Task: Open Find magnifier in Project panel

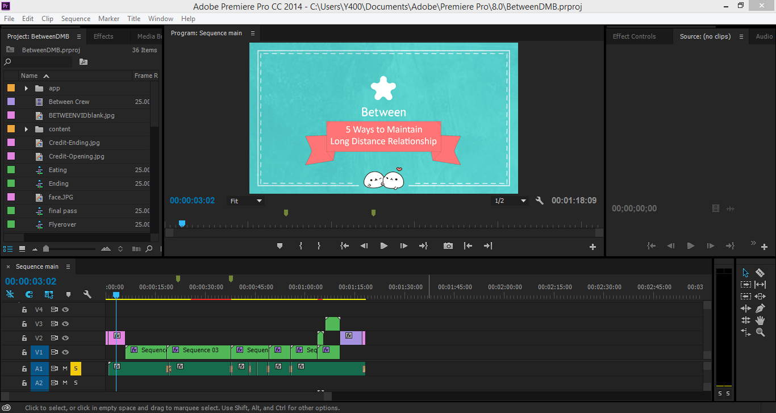Action: (149, 249)
